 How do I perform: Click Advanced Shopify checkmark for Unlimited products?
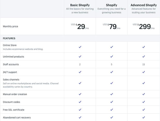(x=143, y=56)
